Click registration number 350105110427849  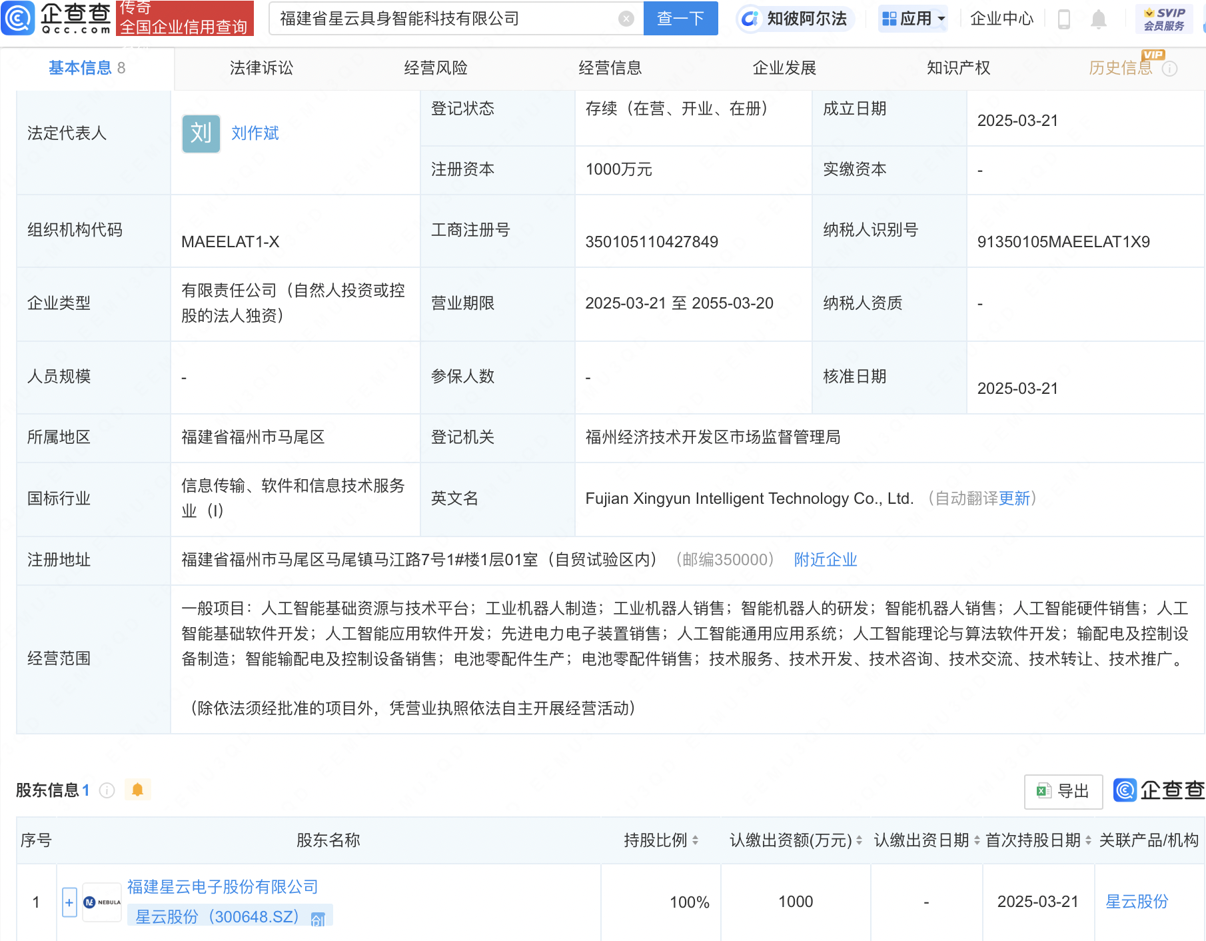click(652, 242)
